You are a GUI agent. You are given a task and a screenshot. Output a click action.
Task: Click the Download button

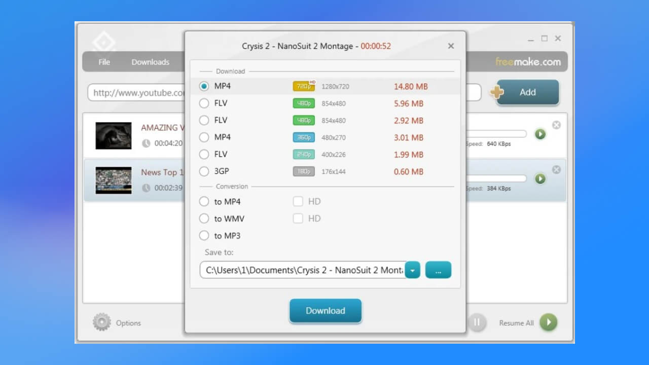326,311
